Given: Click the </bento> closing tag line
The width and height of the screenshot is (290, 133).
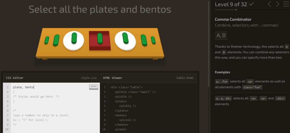Looking at the screenshot, I should [x=121, y=125].
